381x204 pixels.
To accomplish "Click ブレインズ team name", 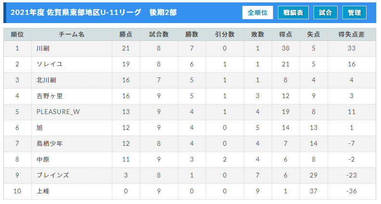I will pos(53,175).
